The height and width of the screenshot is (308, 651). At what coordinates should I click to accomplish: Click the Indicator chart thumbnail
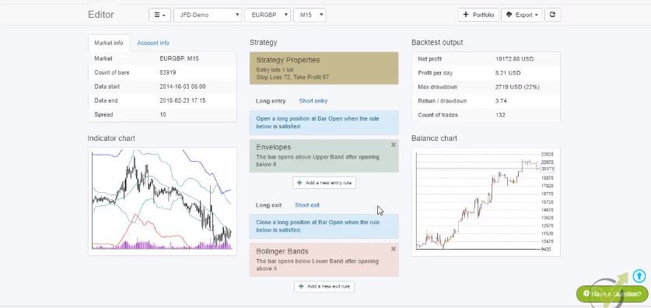pyautogui.click(x=163, y=201)
